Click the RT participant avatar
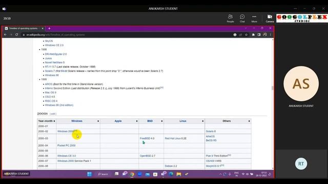Screen dimensions: 328x184 [301, 164]
